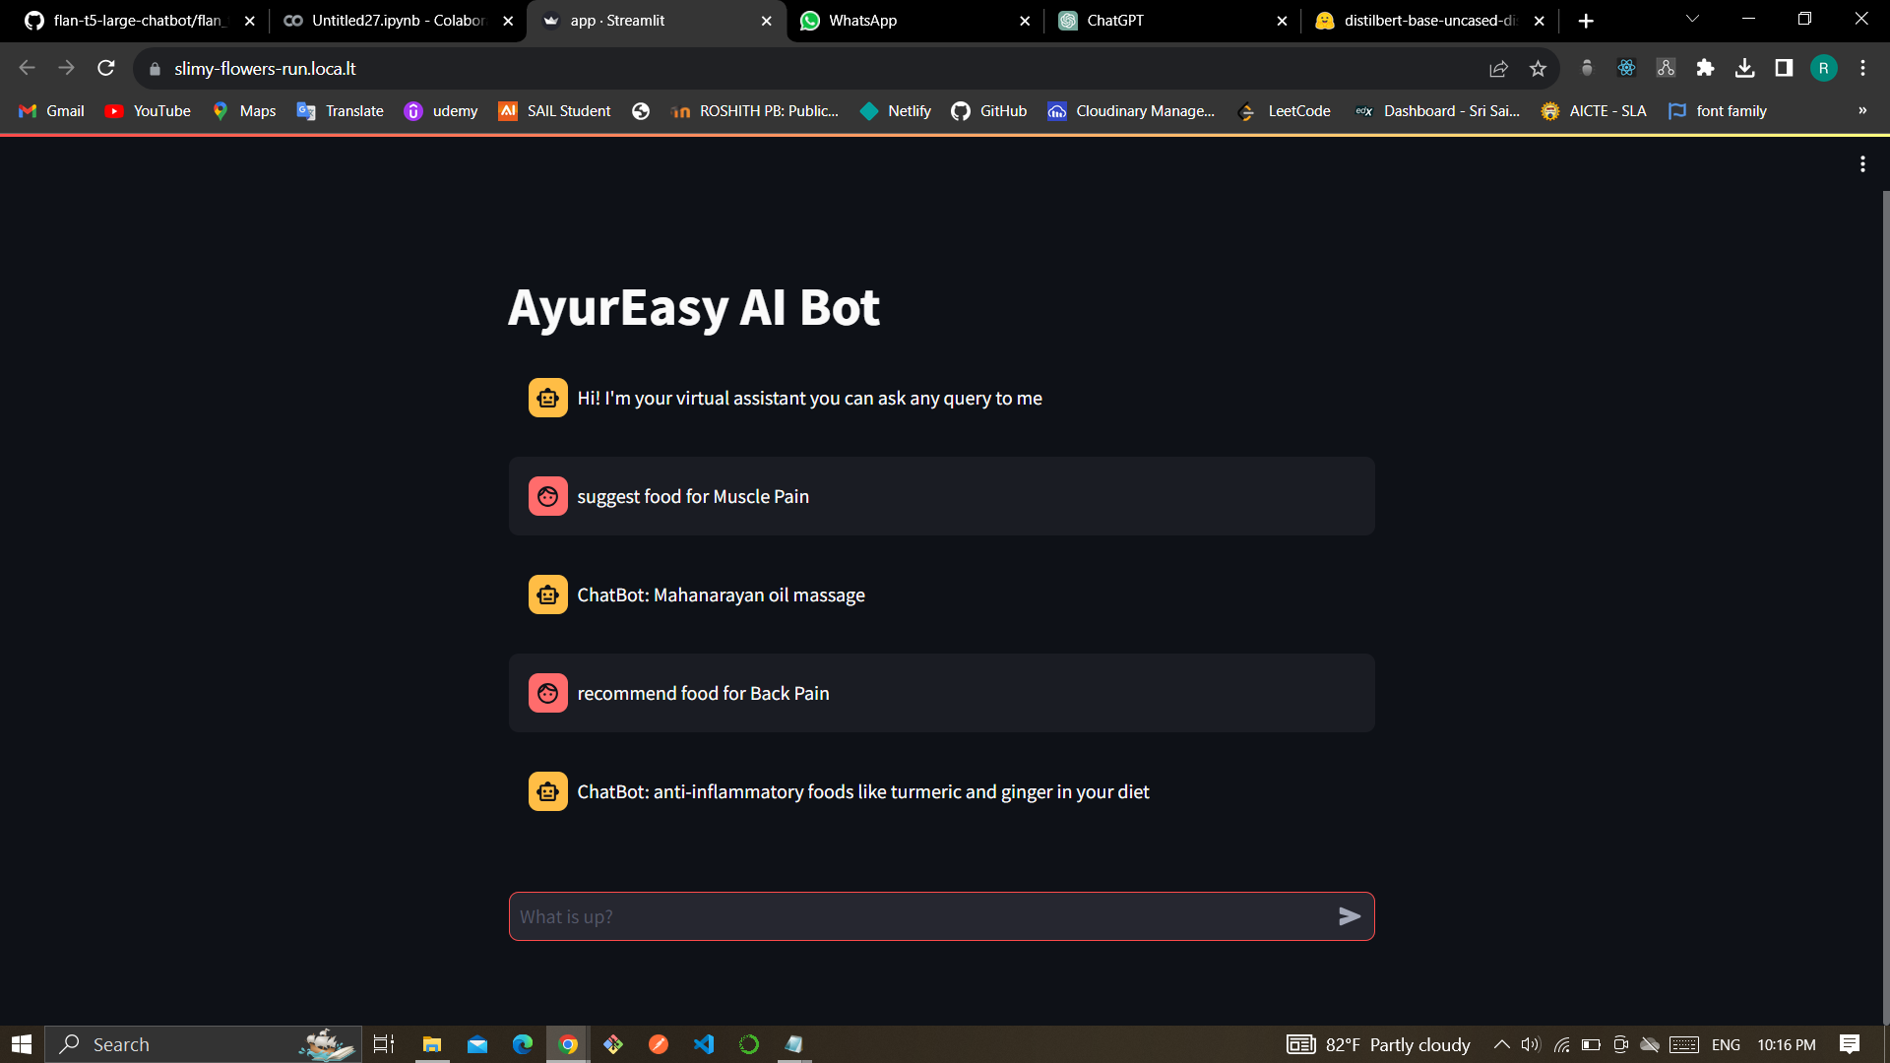Switch to the Untitled27.ipynb Colab tab
Viewport: 1890px width, 1063px height.
click(x=384, y=20)
